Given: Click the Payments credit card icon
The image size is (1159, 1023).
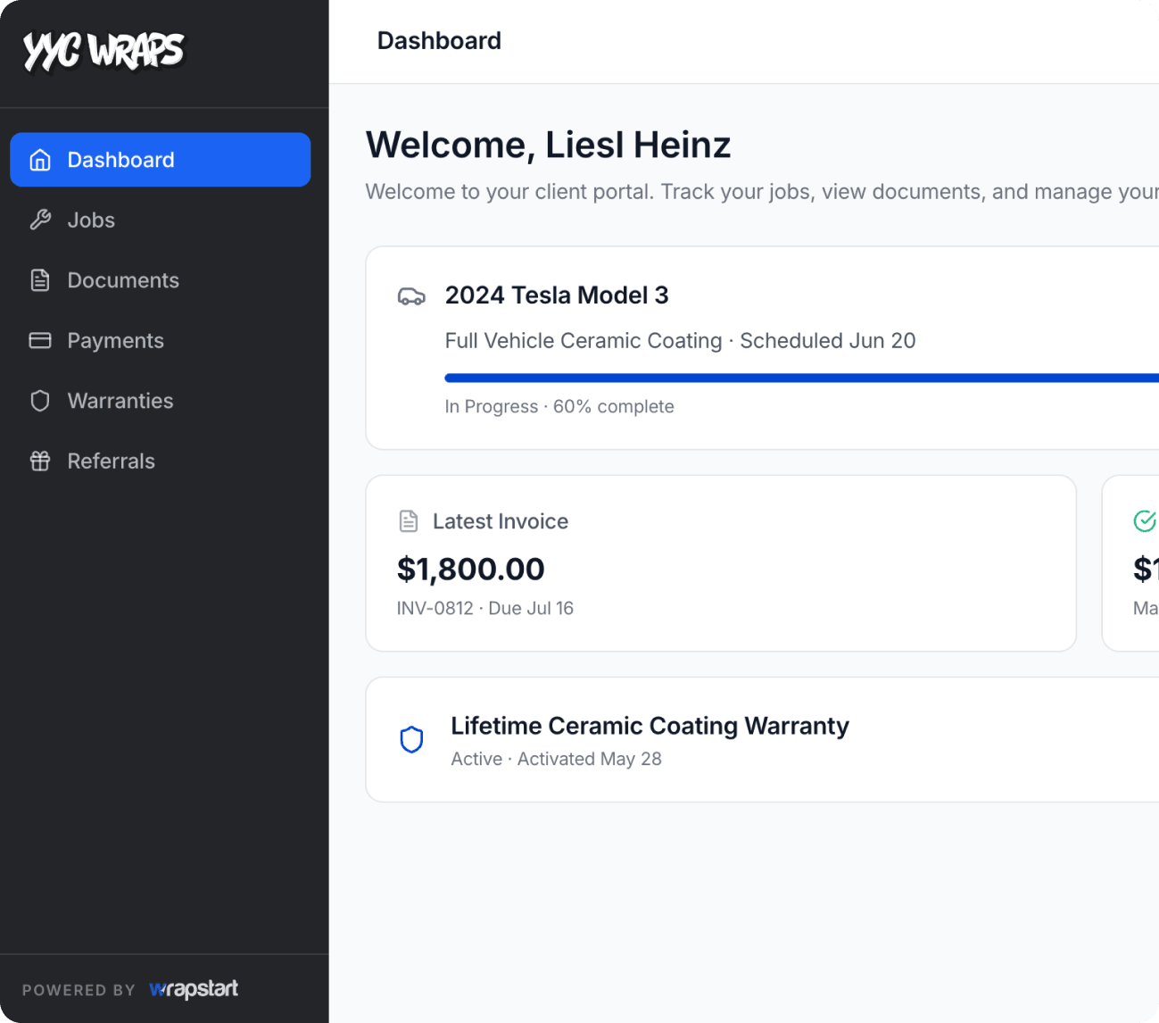Looking at the screenshot, I should (40, 340).
